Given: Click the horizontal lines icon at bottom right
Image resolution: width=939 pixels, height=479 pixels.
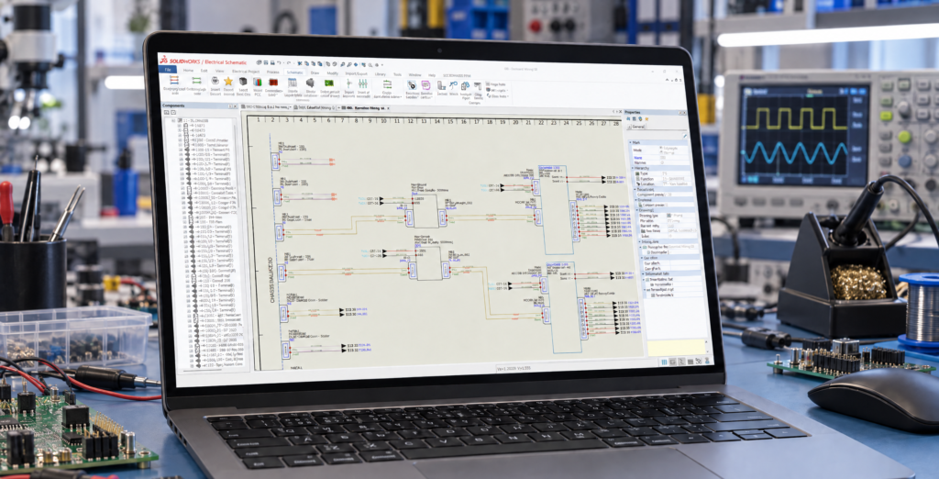Looking at the screenshot, I should coord(690,362).
